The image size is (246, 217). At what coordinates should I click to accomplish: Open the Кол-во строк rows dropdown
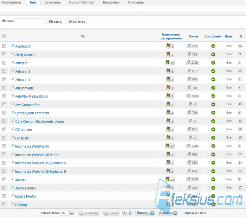67,213
